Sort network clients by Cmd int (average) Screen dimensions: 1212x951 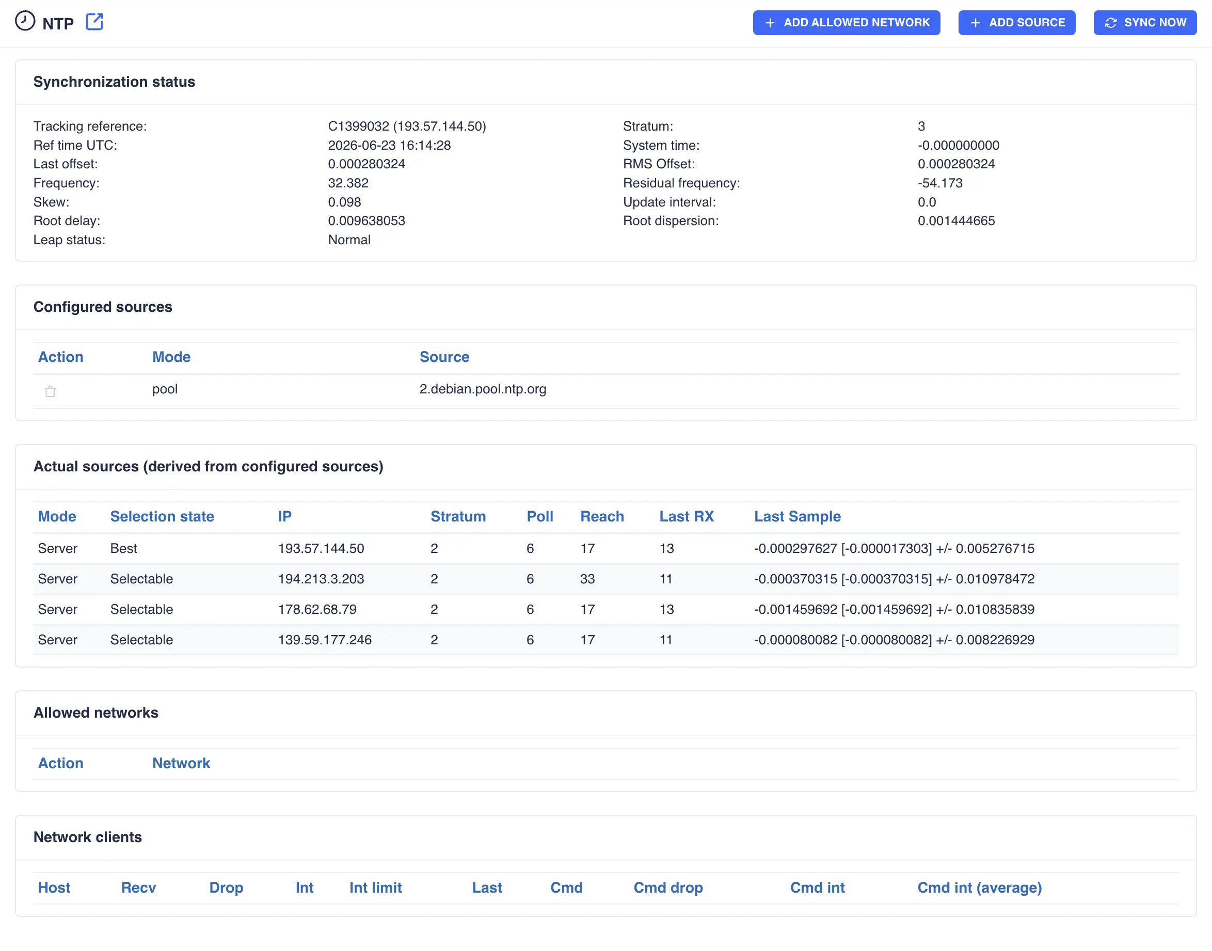point(979,887)
